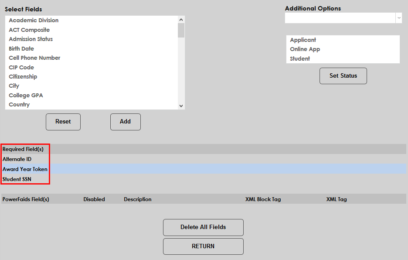Expand the Additional Options list arrow
The height and width of the screenshot is (260, 408).
(399, 18)
